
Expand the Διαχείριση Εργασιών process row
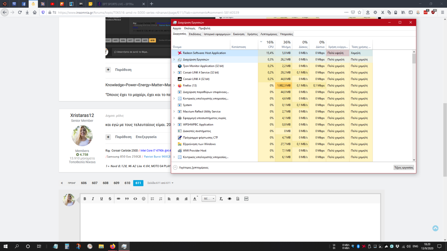coord(174,59)
